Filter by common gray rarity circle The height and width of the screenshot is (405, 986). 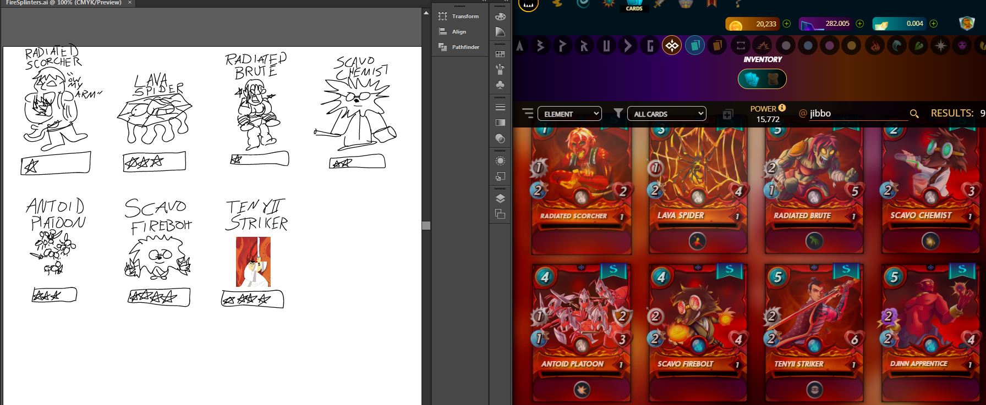[x=786, y=46]
